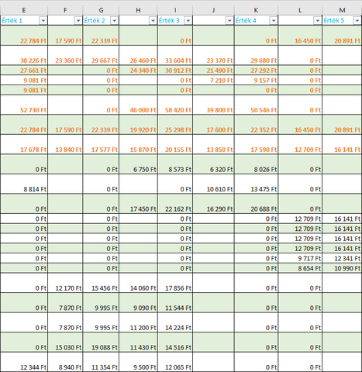The width and height of the screenshot is (362, 372).
Task: Select column I header
Action: pos(175,10)
